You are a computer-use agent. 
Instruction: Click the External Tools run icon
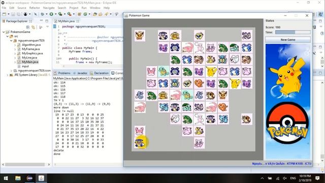click(x=69, y=14)
